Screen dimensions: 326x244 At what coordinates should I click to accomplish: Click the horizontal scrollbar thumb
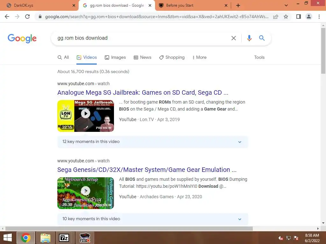click(129, 229)
